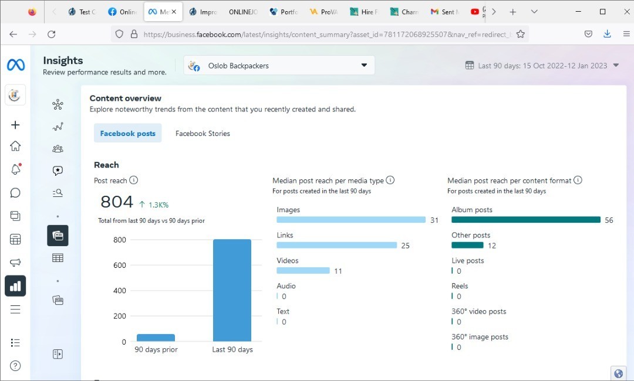Open the Last 90 days date range dropdown
This screenshot has height=381, width=634.
542,66
